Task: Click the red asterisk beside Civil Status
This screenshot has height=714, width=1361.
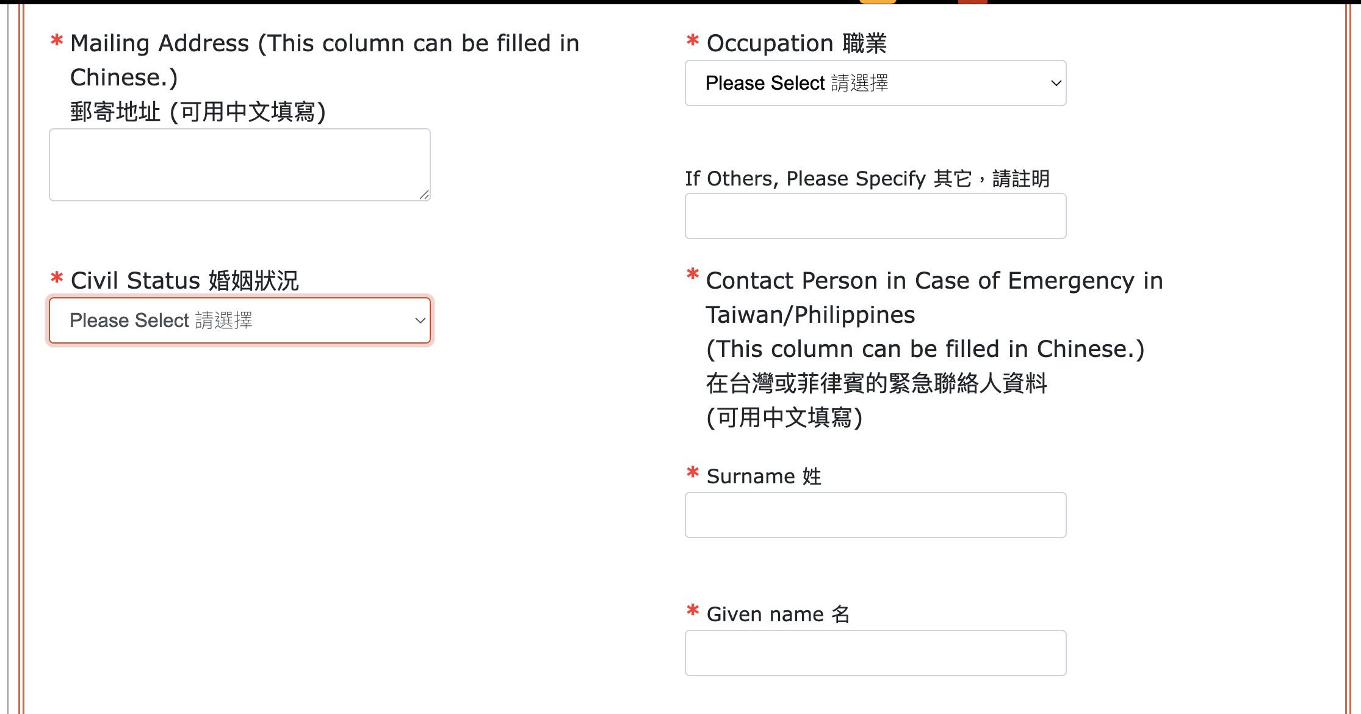Action: tap(57, 278)
